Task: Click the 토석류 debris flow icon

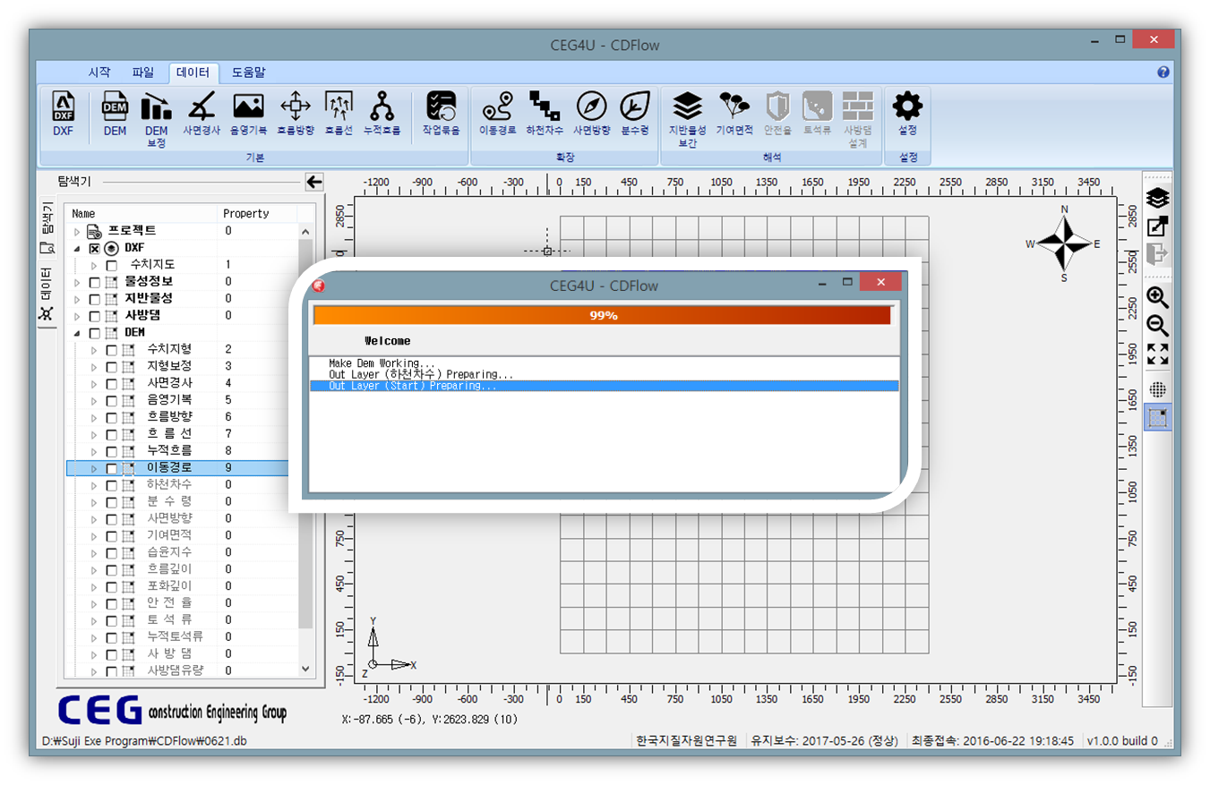Action: [x=817, y=115]
